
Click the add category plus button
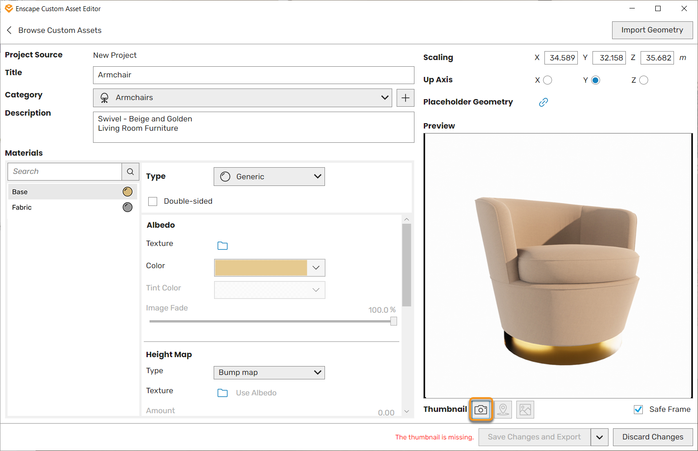point(405,98)
